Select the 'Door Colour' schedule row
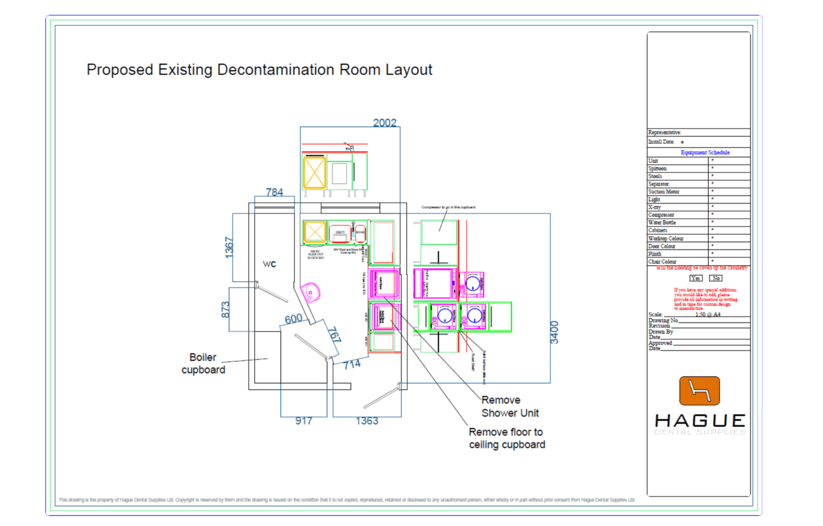823x526 pixels. click(699, 246)
